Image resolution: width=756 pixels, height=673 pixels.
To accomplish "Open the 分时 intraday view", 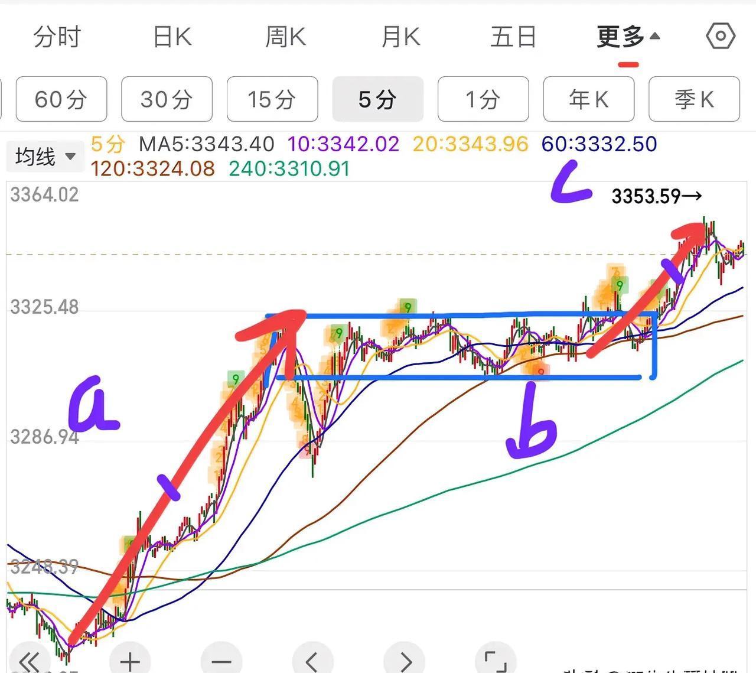I will tap(57, 35).
